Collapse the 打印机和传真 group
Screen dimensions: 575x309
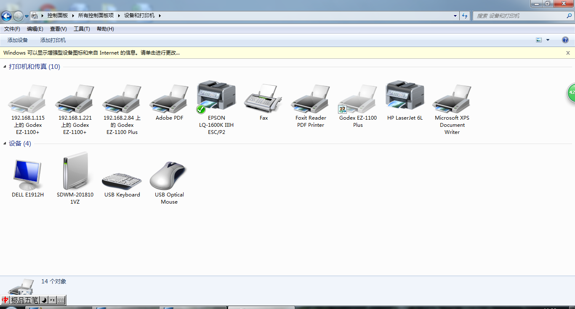[x=5, y=67]
